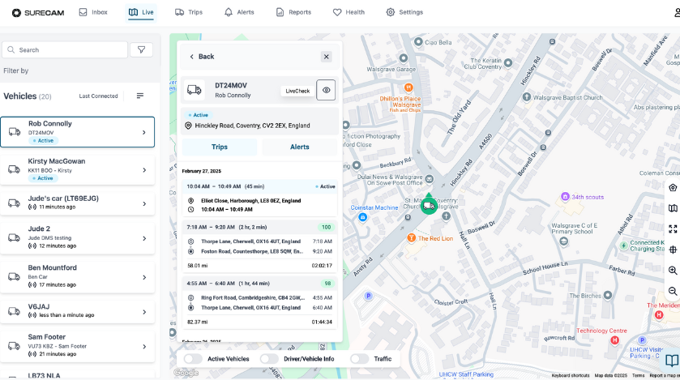Click the score badge 98

coord(327,284)
